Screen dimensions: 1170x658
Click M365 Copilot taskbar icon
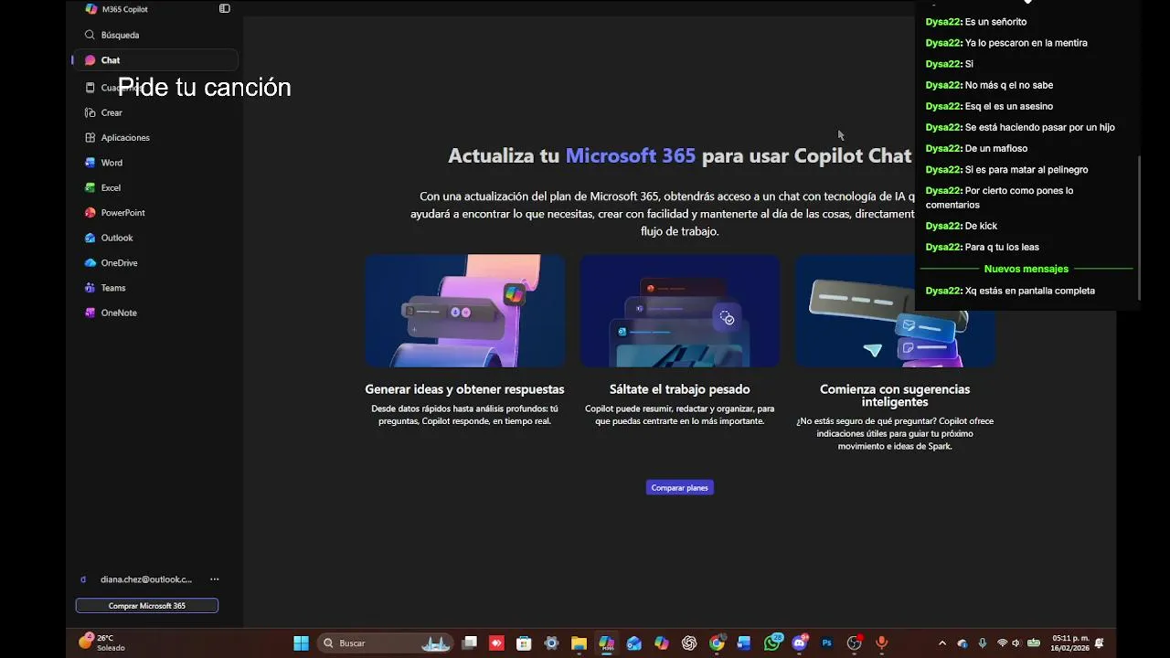(x=606, y=643)
